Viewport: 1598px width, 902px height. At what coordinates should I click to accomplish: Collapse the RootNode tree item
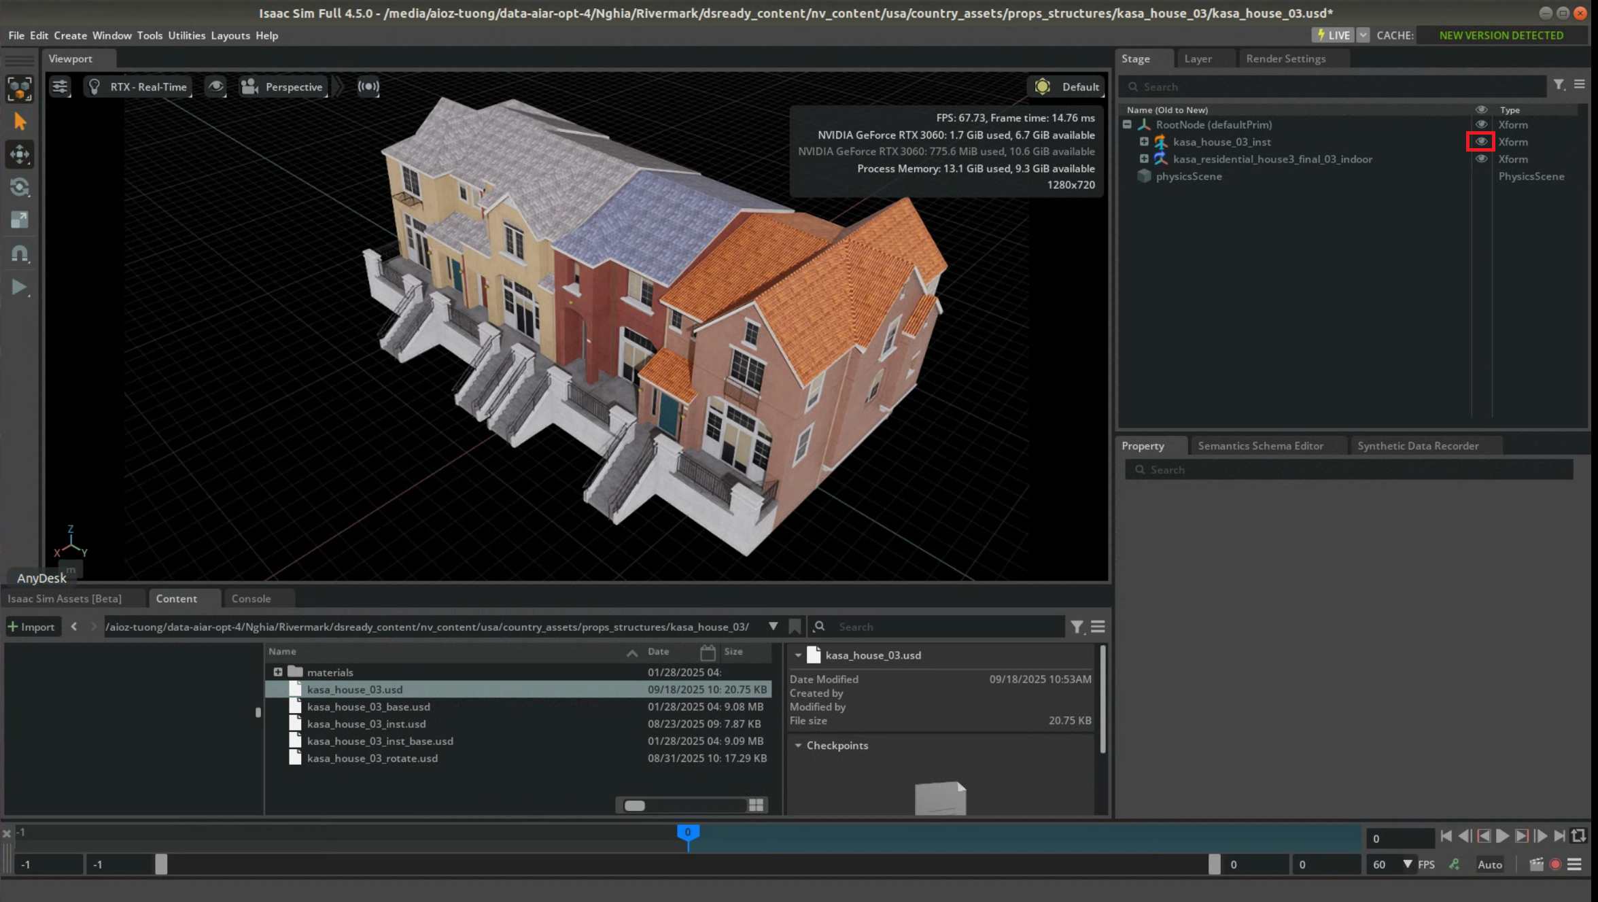(x=1127, y=124)
